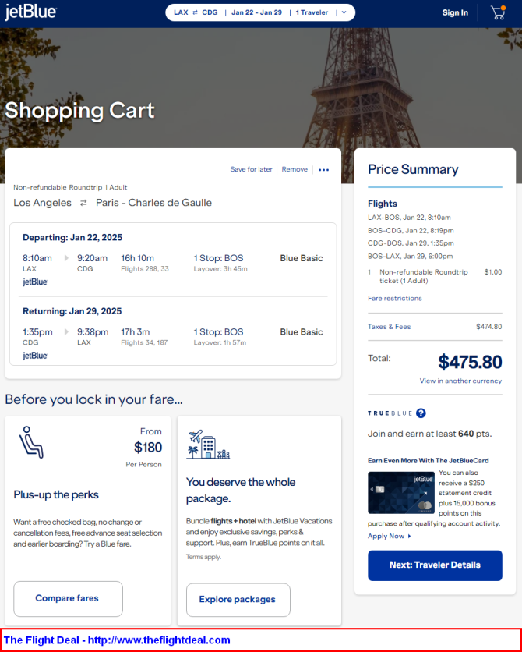The image size is (522, 652).
Task: Click the flight and hotel package icon
Action: click(x=208, y=445)
